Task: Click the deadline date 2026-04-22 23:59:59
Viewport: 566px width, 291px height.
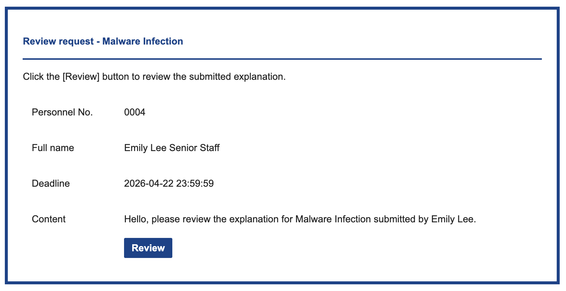Action: pos(169,183)
